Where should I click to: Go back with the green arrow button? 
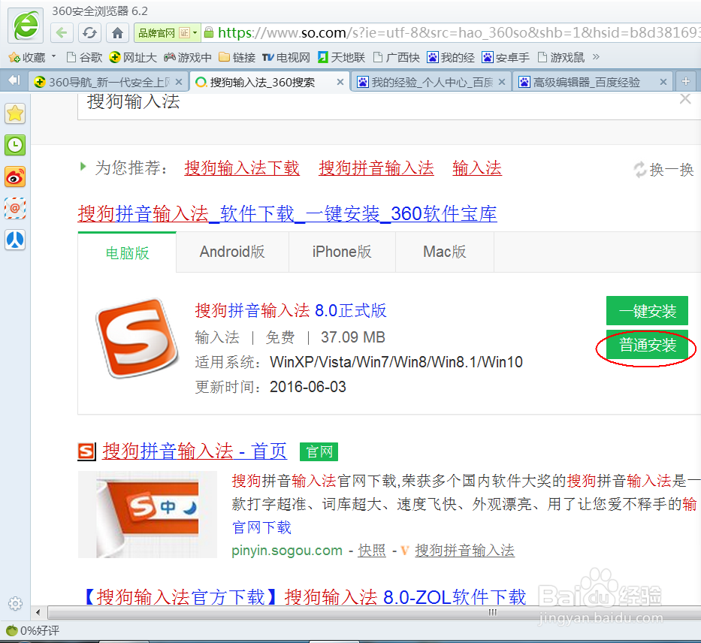[62, 32]
